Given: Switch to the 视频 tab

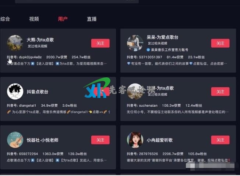Looking at the screenshot, I should click(x=34, y=19).
